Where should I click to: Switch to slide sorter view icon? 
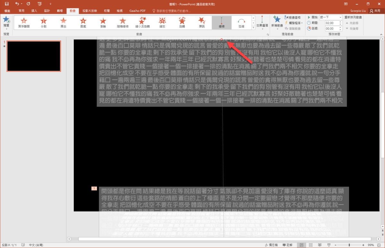point(310,245)
